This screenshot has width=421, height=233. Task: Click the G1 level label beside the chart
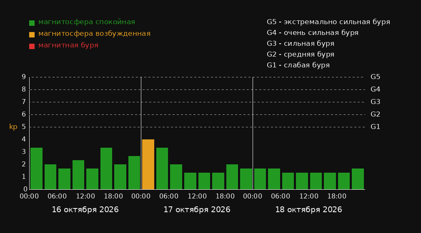[375, 127]
